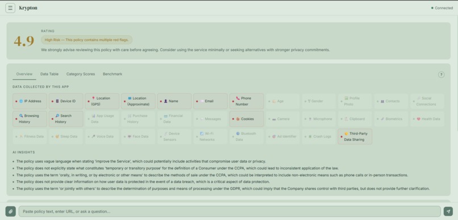Click the Location (Approximate) chip

[x=138, y=101]
